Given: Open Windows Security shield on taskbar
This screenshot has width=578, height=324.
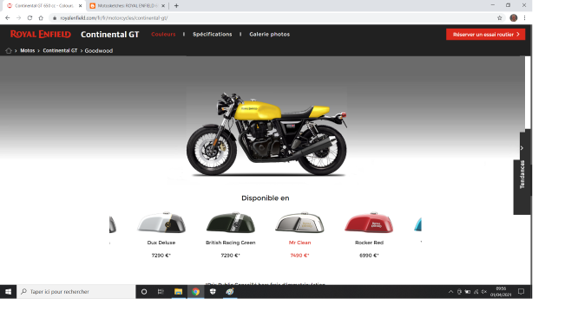Looking at the screenshot, I should tap(213, 292).
